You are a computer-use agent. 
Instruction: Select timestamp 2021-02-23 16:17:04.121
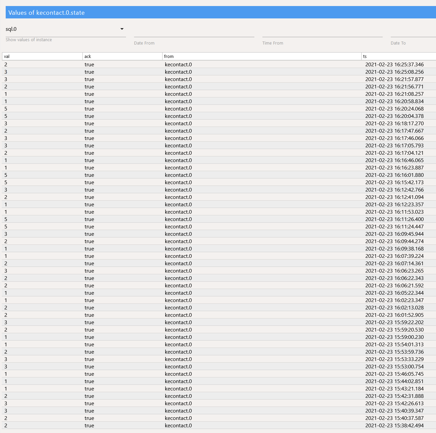pyautogui.click(x=394, y=153)
